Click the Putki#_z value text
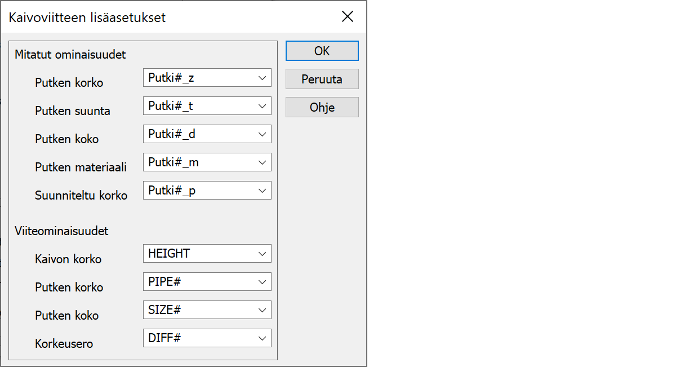The width and height of the screenshot is (676, 367). click(171, 78)
